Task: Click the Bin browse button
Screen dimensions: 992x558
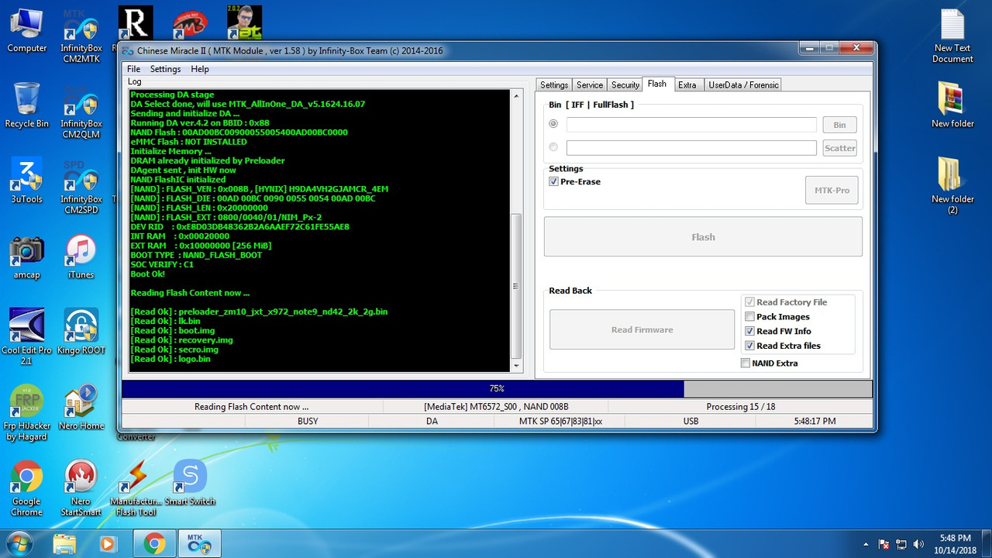Action: point(839,125)
